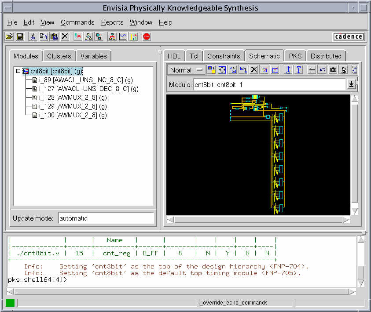This screenshot has width=371, height=312.
Task: Click the left arrow back icon in schematic toolbar
Action: tap(312, 70)
